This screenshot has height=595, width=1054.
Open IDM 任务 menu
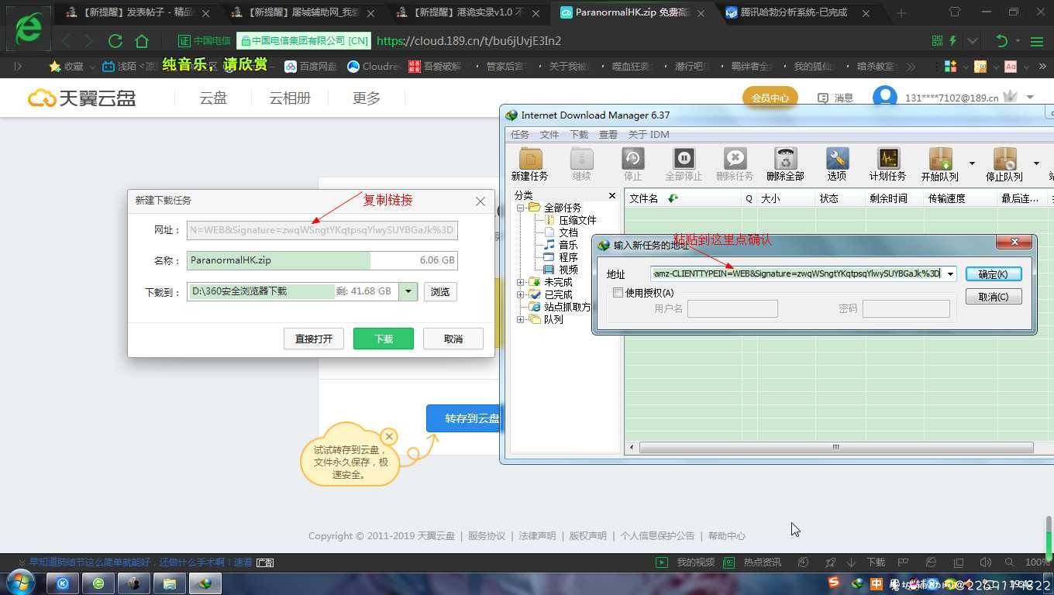pos(520,135)
